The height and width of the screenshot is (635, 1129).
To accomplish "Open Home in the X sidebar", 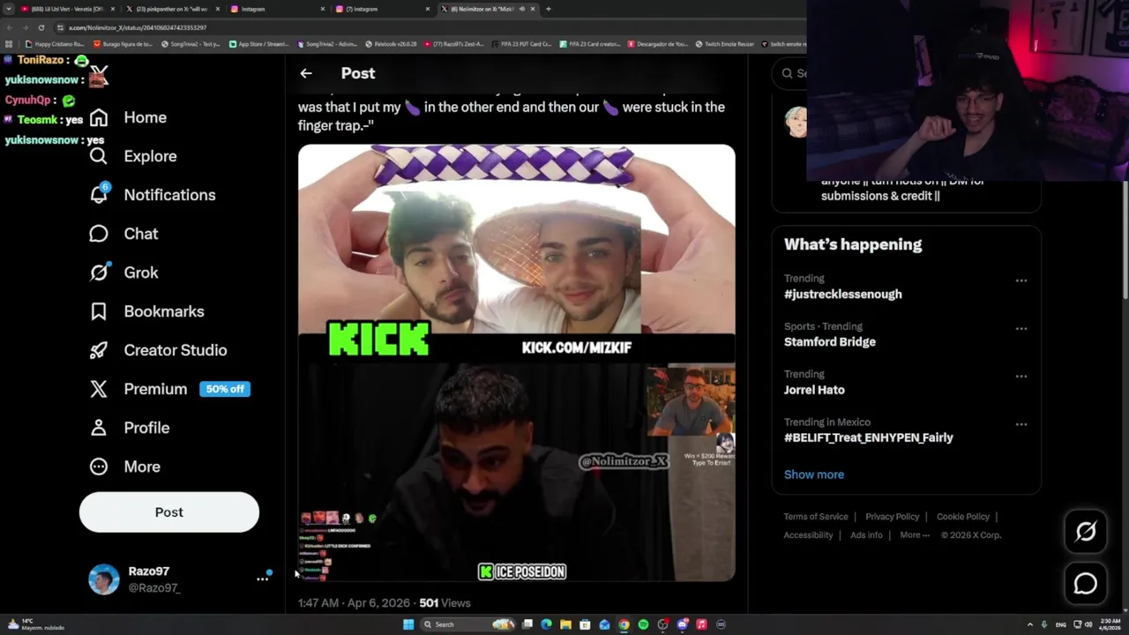I will 128,117.
